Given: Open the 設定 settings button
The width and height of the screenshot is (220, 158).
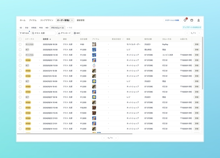Looking at the screenshot, I should coord(77,33).
